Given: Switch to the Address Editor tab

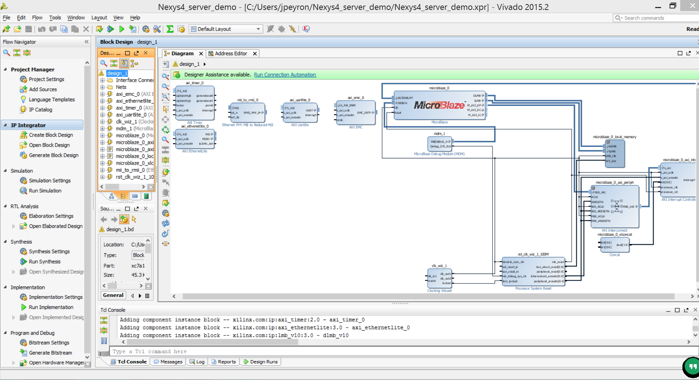Looking at the screenshot, I should pos(231,53).
